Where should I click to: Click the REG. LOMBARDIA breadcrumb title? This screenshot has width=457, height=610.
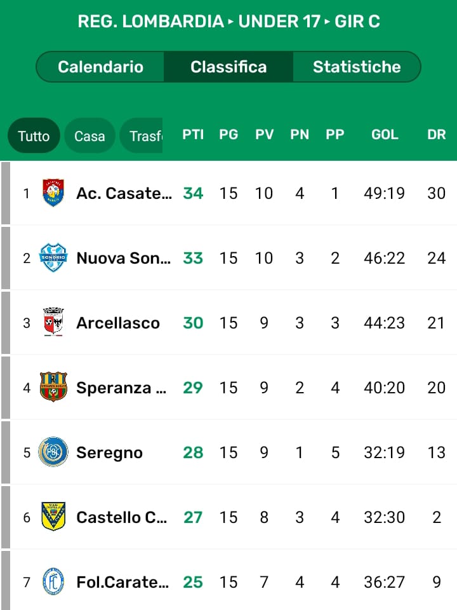click(150, 22)
